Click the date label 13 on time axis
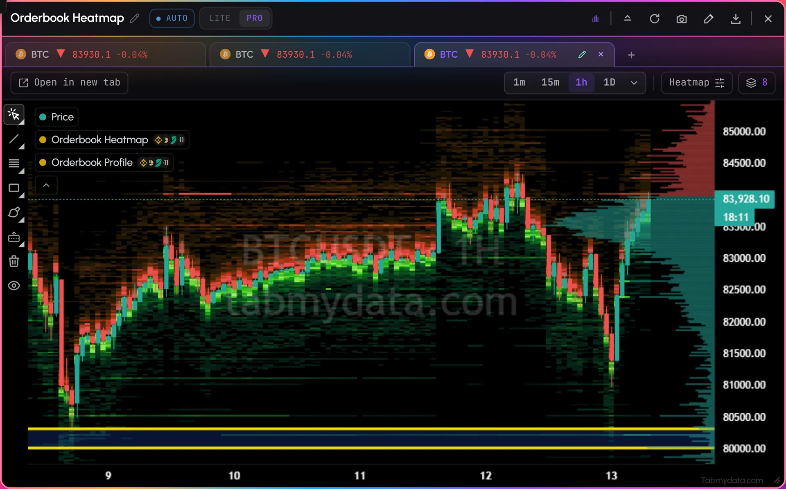This screenshot has width=786, height=489. click(x=611, y=475)
